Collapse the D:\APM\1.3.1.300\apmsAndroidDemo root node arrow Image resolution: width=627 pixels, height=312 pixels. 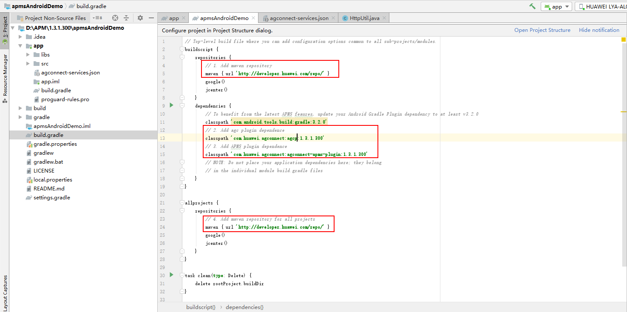click(x=13, y=28)
